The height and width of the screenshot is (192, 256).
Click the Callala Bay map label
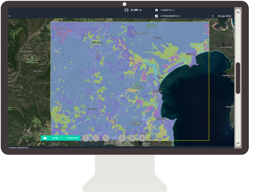pos(190,54)
